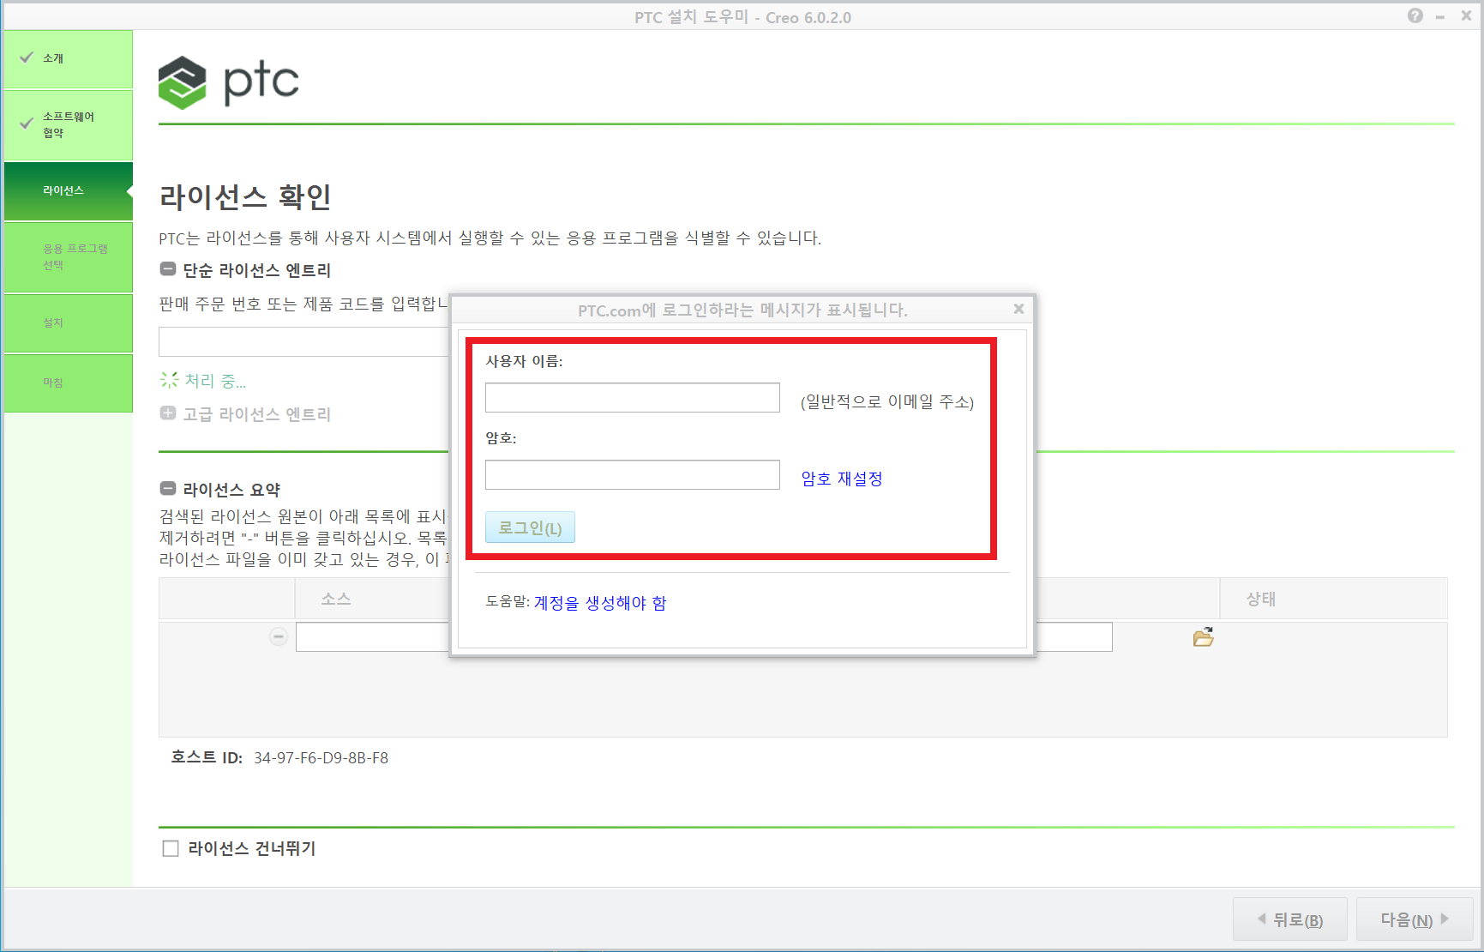Select the 응용 프로그램 선택 step
This screenshot has height=952, width=1484.
click(x=69, y=256)
